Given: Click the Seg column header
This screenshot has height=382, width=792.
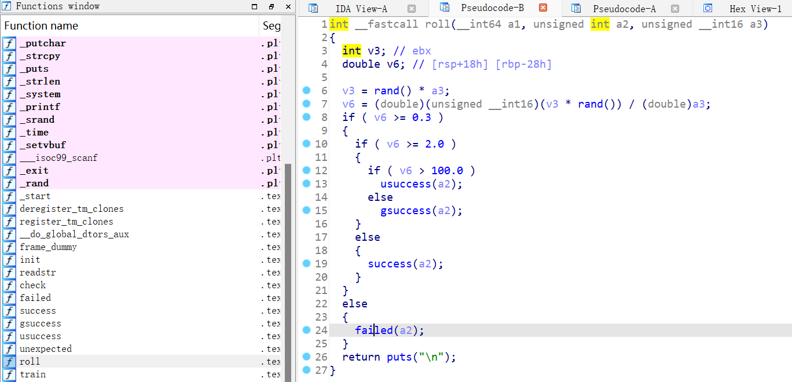Looking at the screenshot, I should [271, 26].
